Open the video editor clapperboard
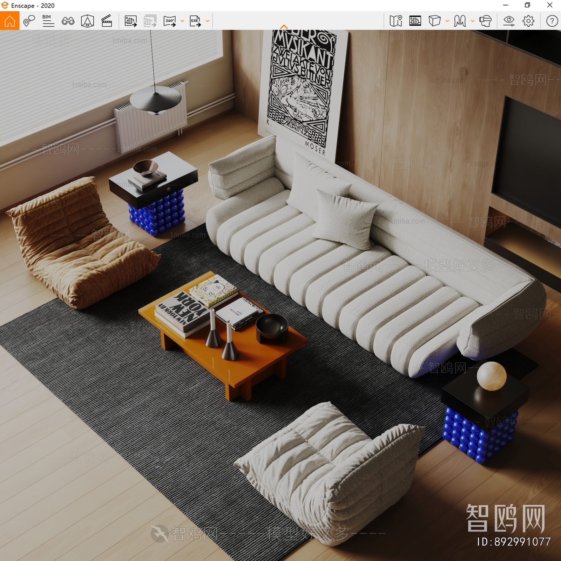The width and height of the screenshot is (561, 561). 107,21
